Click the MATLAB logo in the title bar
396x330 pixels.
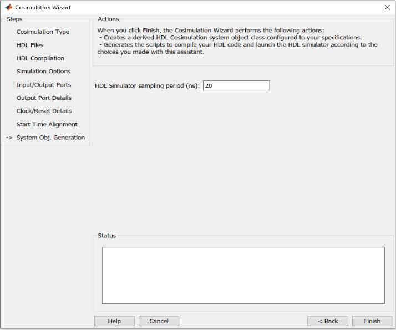tap(8, 7)
